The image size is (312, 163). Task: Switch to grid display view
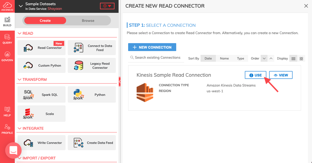point(301,58)
